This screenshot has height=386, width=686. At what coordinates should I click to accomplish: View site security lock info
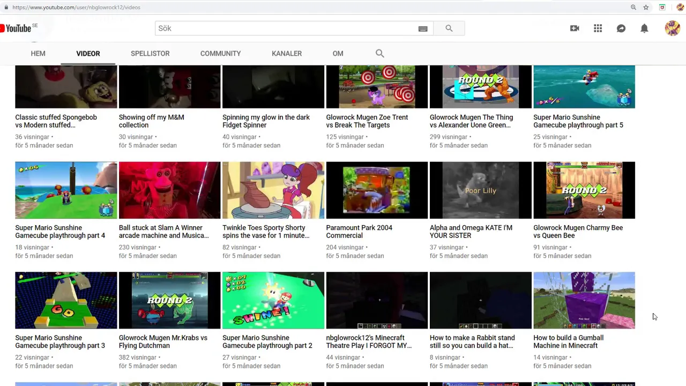pos(6,8)
